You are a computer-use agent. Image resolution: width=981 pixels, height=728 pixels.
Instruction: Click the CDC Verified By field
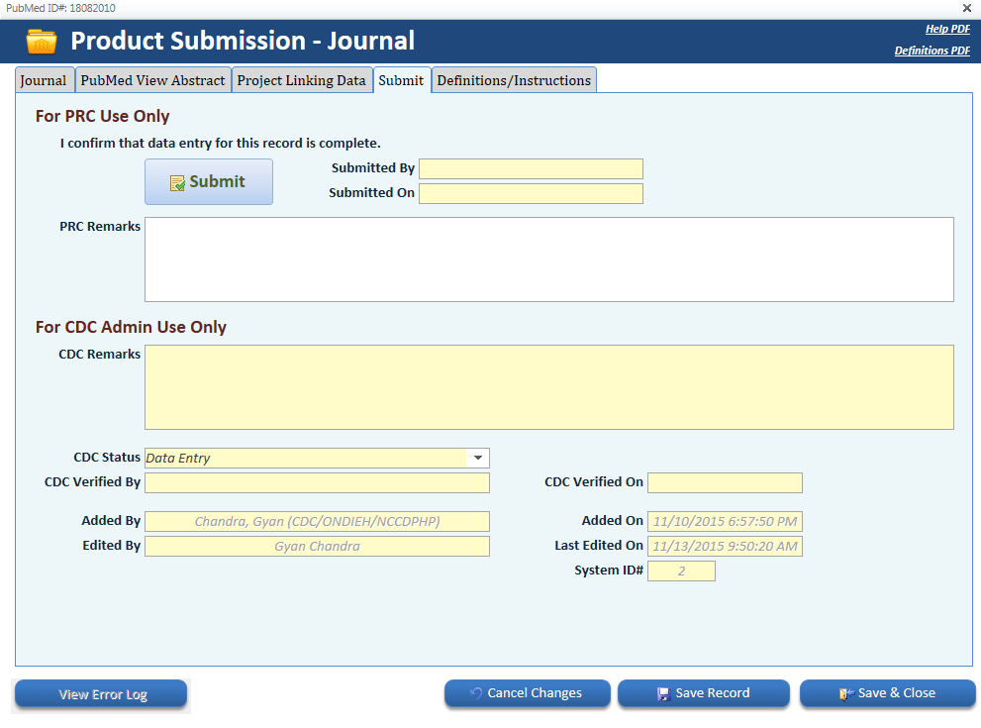317,482
